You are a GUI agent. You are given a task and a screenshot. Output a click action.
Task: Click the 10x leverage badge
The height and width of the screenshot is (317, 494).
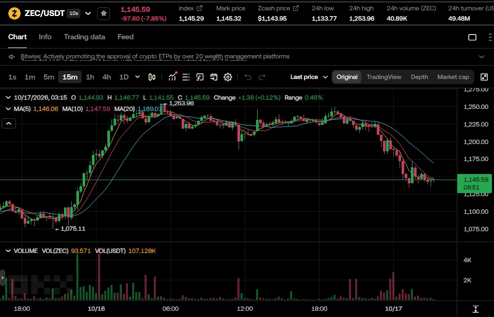click(74, 13)
